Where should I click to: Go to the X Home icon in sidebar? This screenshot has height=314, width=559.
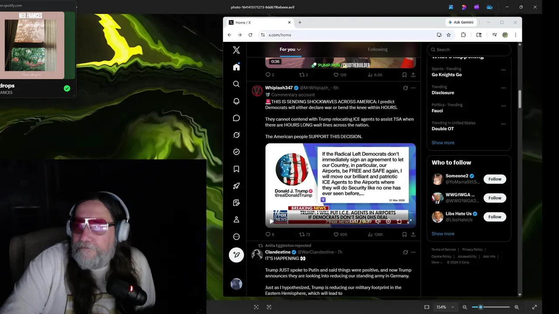(x=236, y=67)
